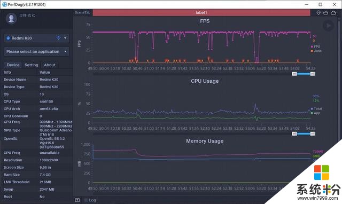The image size is (342, 204).
Task: Click the log panel toggle icon at bottom
Action: point(77,200)
